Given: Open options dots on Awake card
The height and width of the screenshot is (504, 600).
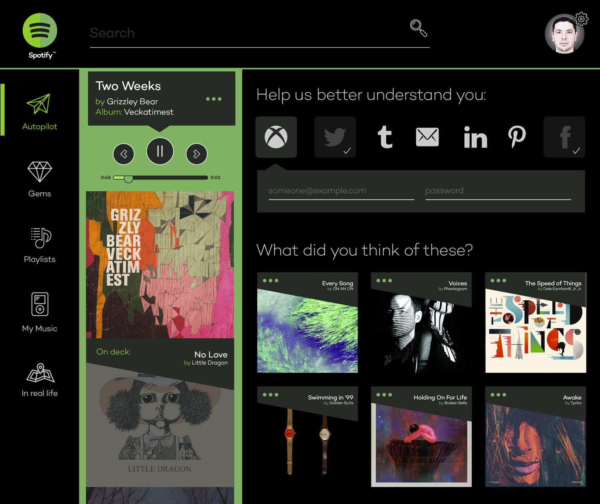Looking at the screenshot, I should click(x=498, y=395).
